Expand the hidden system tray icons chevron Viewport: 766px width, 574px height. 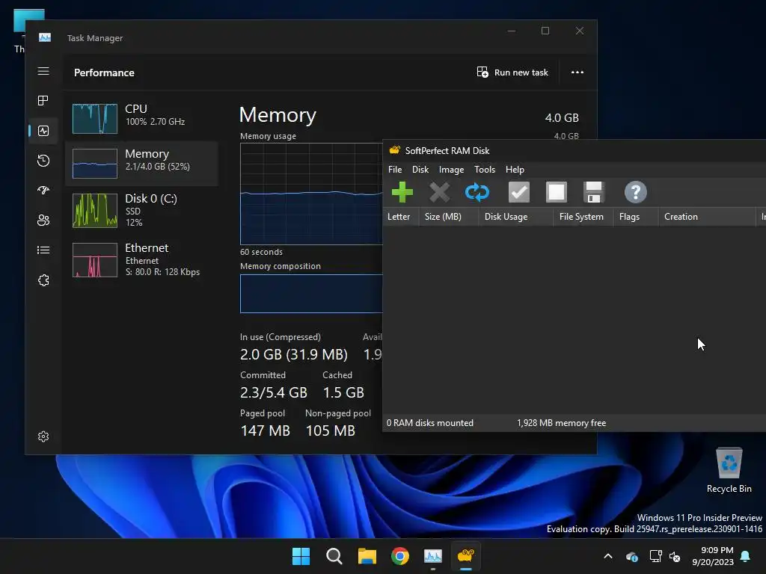click(x=608, y=556)
